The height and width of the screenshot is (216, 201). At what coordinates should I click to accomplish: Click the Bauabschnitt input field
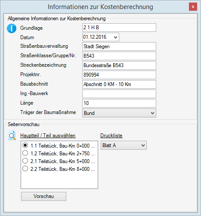click(119, 84)
